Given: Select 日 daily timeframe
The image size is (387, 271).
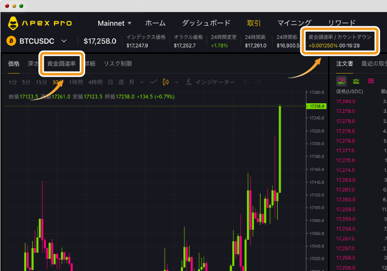Looking at the screenshot, I should pyautogui.click(x=110, y=82).
